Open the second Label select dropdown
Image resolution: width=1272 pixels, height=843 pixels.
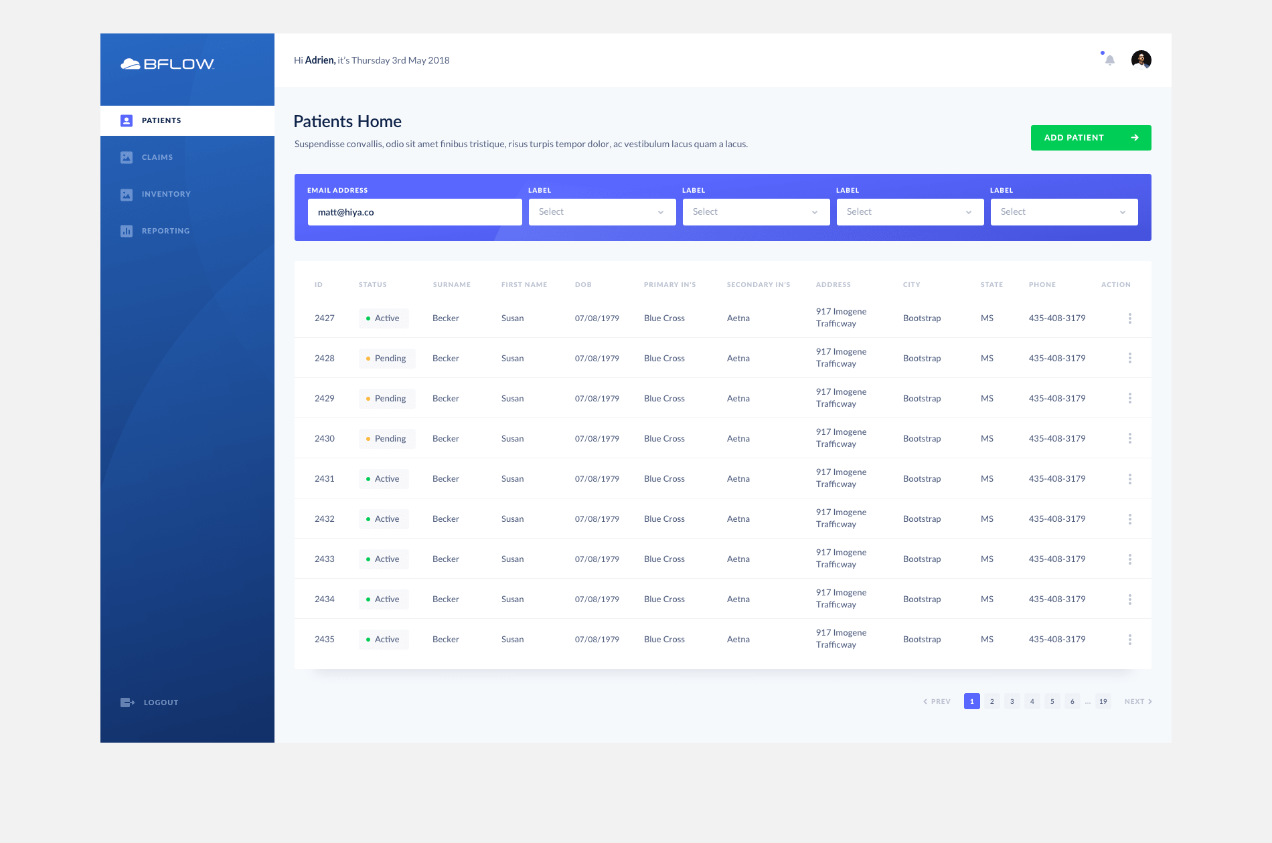pyautogui.click(x=757, y=212)
